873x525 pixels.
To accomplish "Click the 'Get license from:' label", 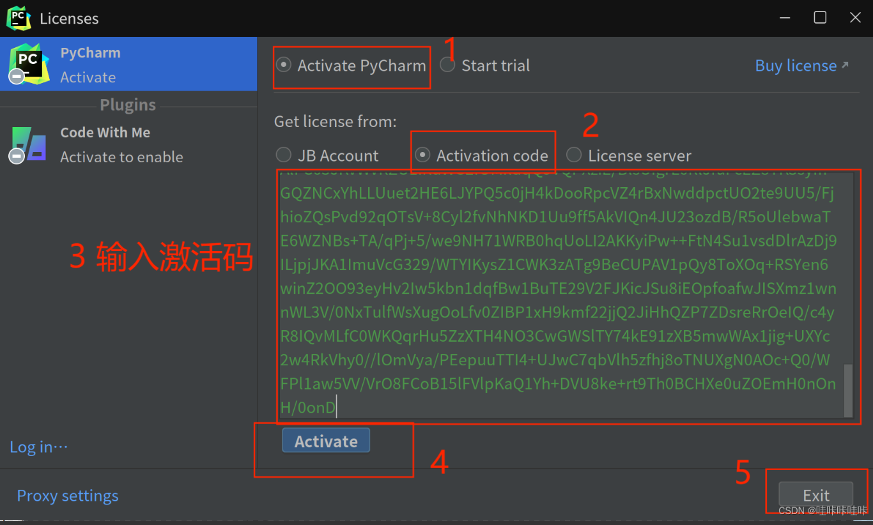I will coord(336,121).
